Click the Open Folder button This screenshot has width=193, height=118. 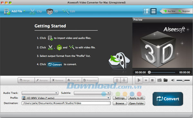[x=136, y=103]
